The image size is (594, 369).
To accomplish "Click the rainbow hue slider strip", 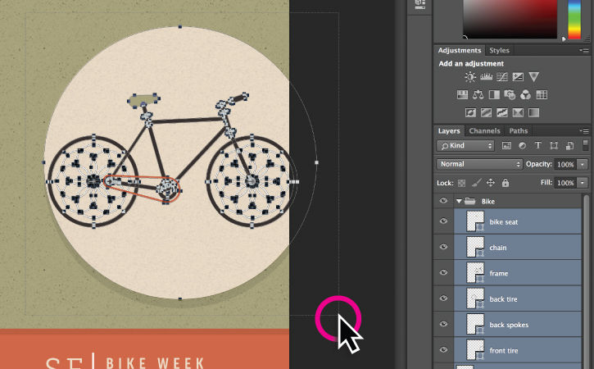I will pyautogui.click(x=574, y=19).
